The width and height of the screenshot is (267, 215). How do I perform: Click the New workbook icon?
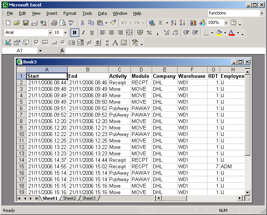8,23
